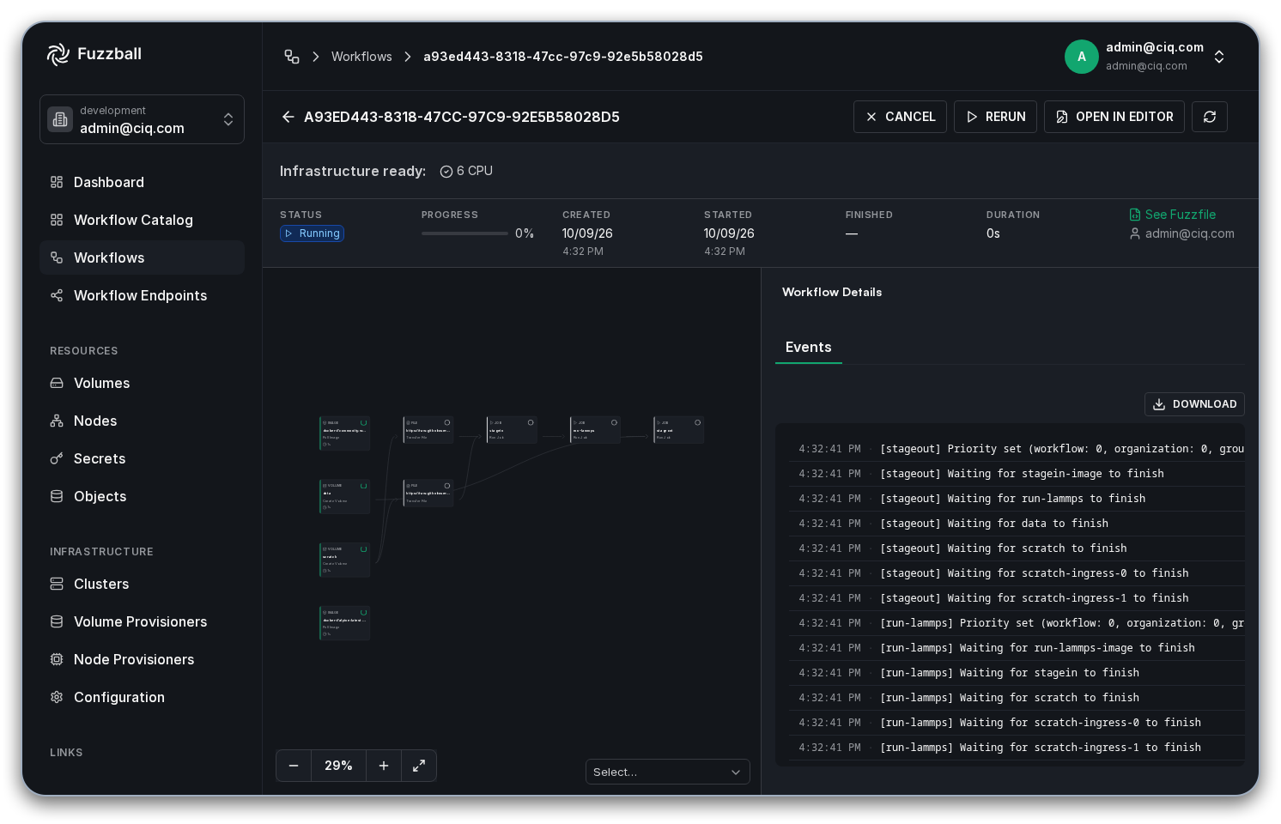Click the Running status badge

coord(312,233)
